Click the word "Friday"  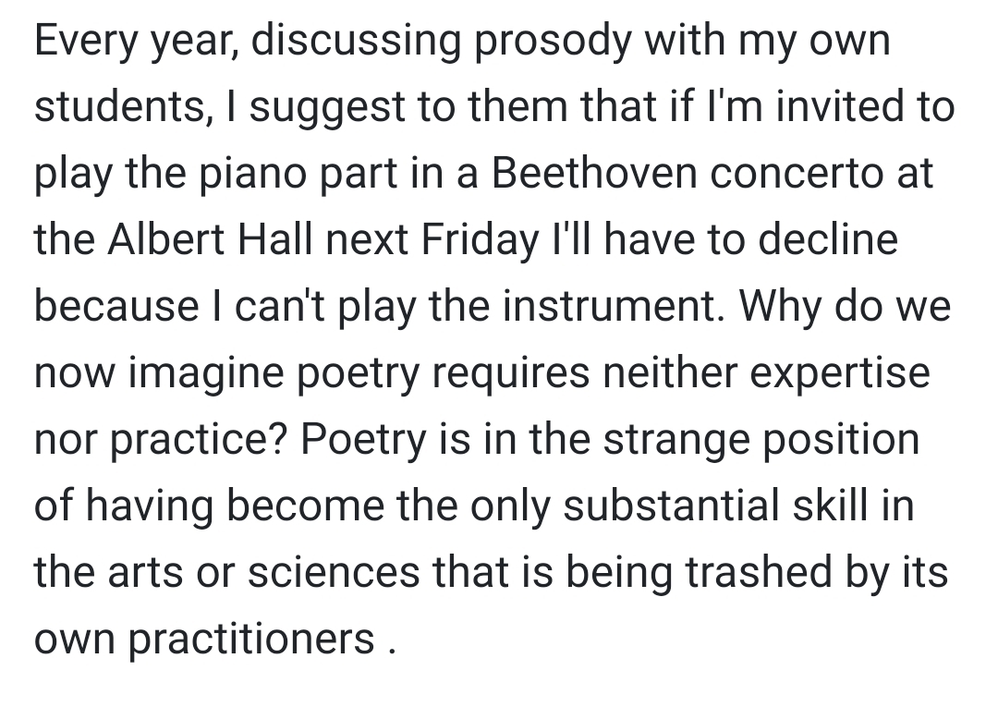tap(481, 242)
